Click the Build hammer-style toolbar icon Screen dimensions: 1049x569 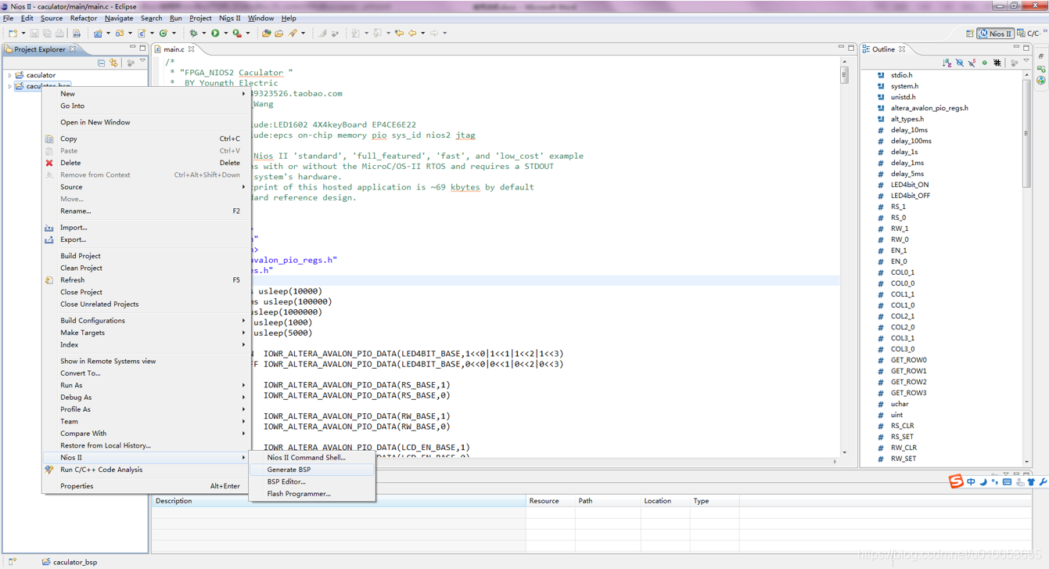[x=76, y=33]
